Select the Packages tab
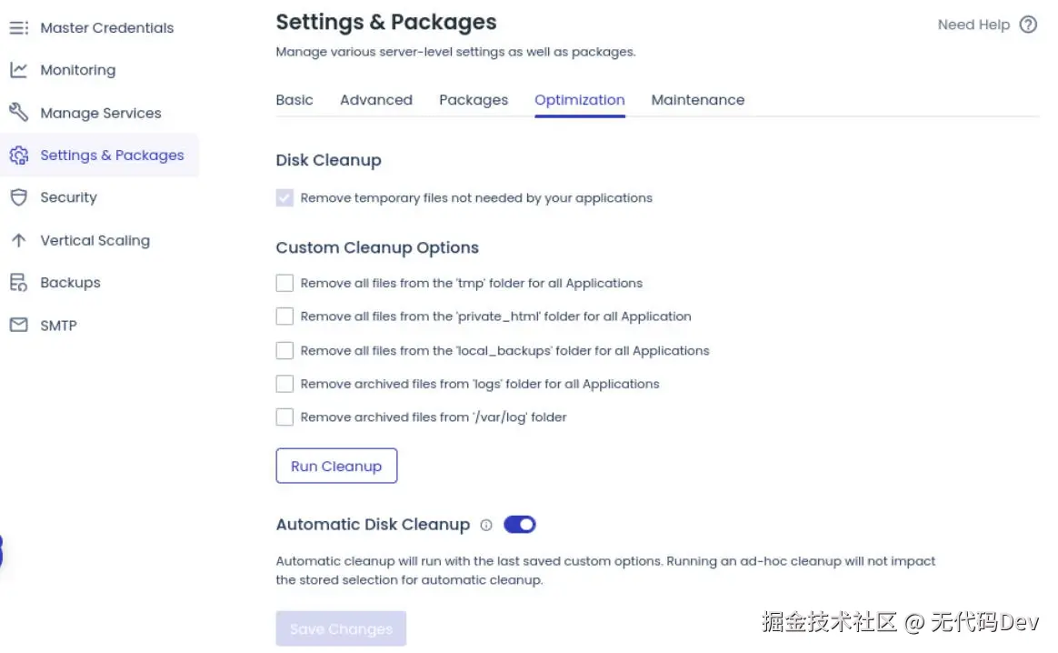The height and width of the screenshot is (653, 1058). 473,100
